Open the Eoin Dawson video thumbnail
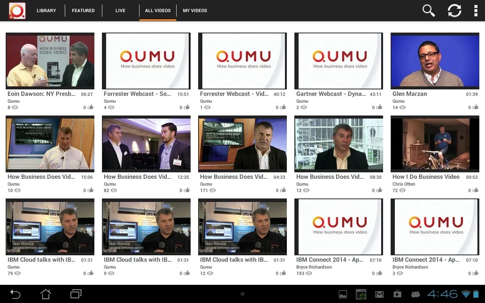Image resolution: width=485 pixels, height=303 pixels. (x=50, y=61)
